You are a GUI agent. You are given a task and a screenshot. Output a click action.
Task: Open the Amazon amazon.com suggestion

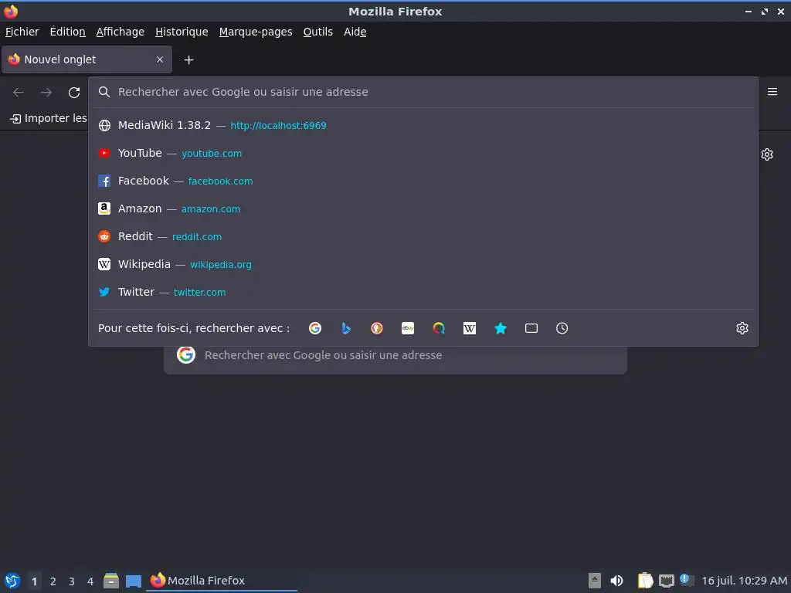pos(423,208)
